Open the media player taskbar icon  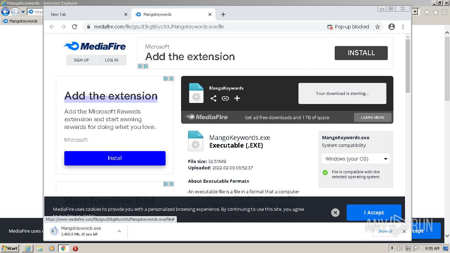pos(52,248)
